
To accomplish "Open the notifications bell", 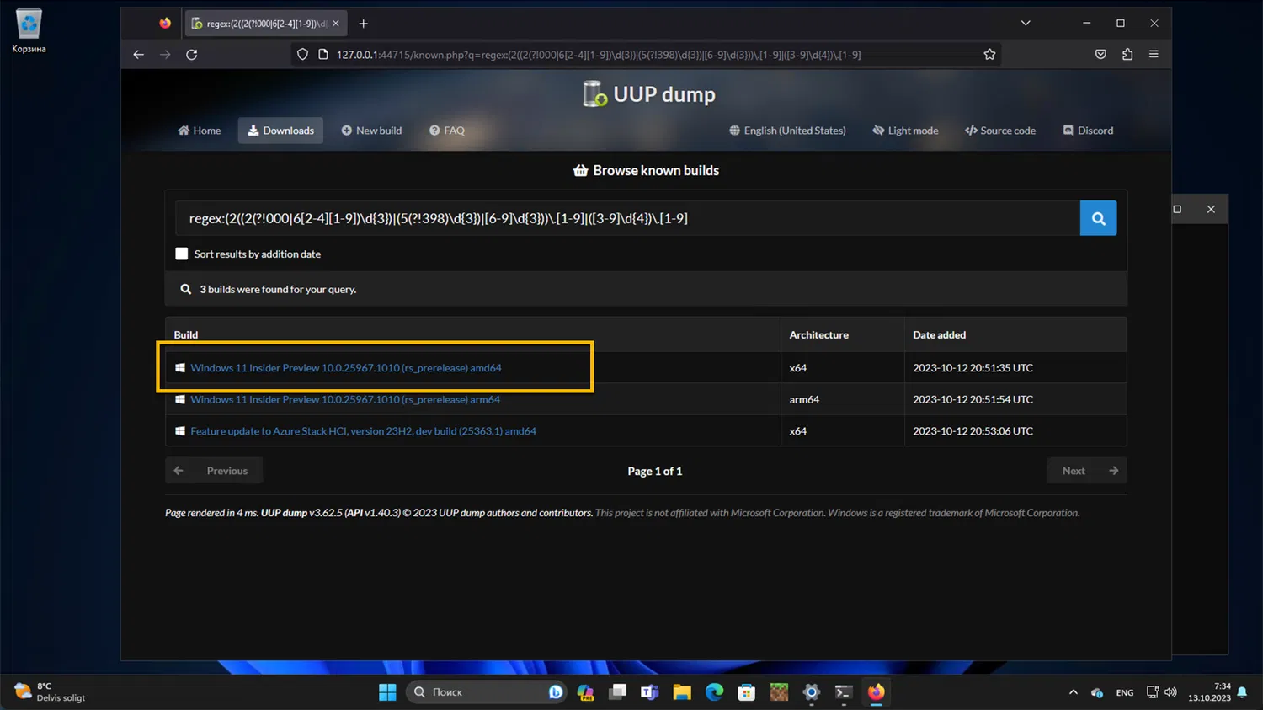I will tap(1242, 692).
